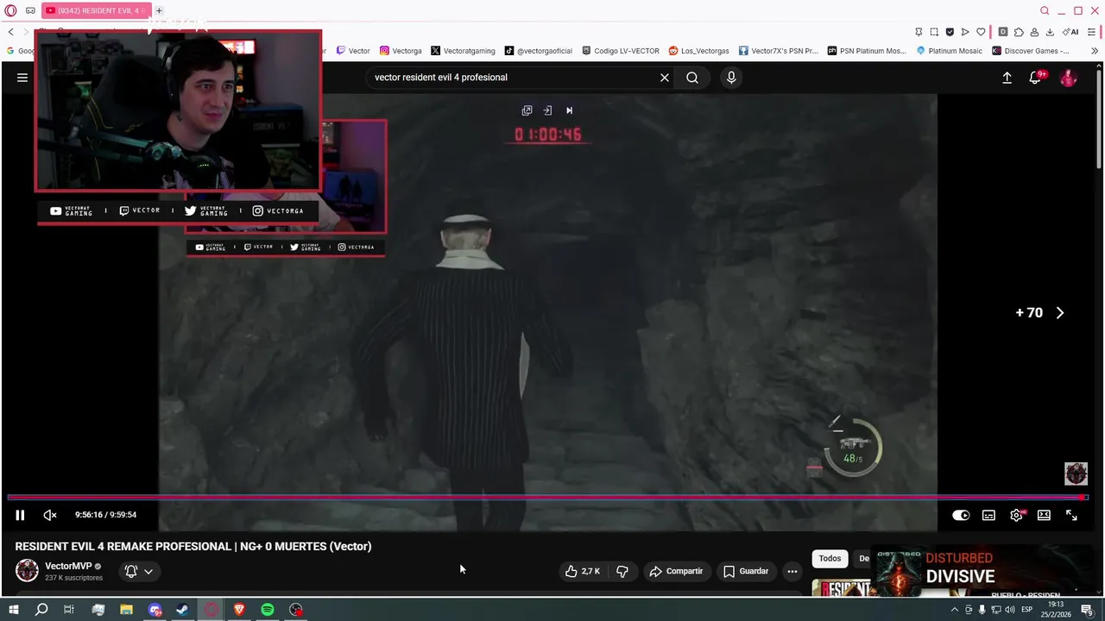1105x621 pixels.
Task: Open the Vectoratgaming bookmark
Action: pyautogui.click(x=463, y=51)
